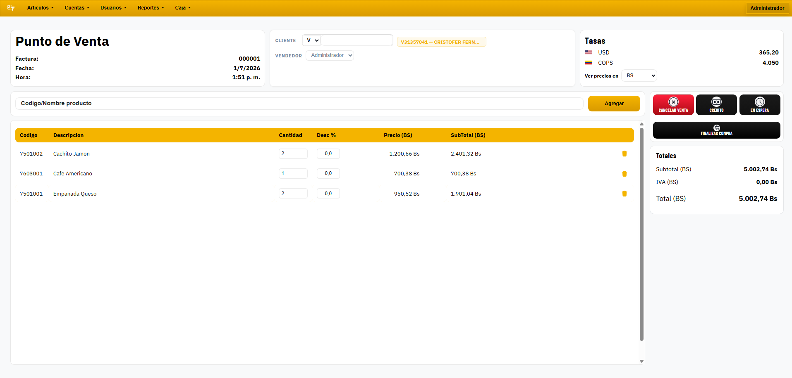This screenshot has height=378, width=792.
Task: Cancel the sale with Cancelar Venta
Action: coord(673,105)
